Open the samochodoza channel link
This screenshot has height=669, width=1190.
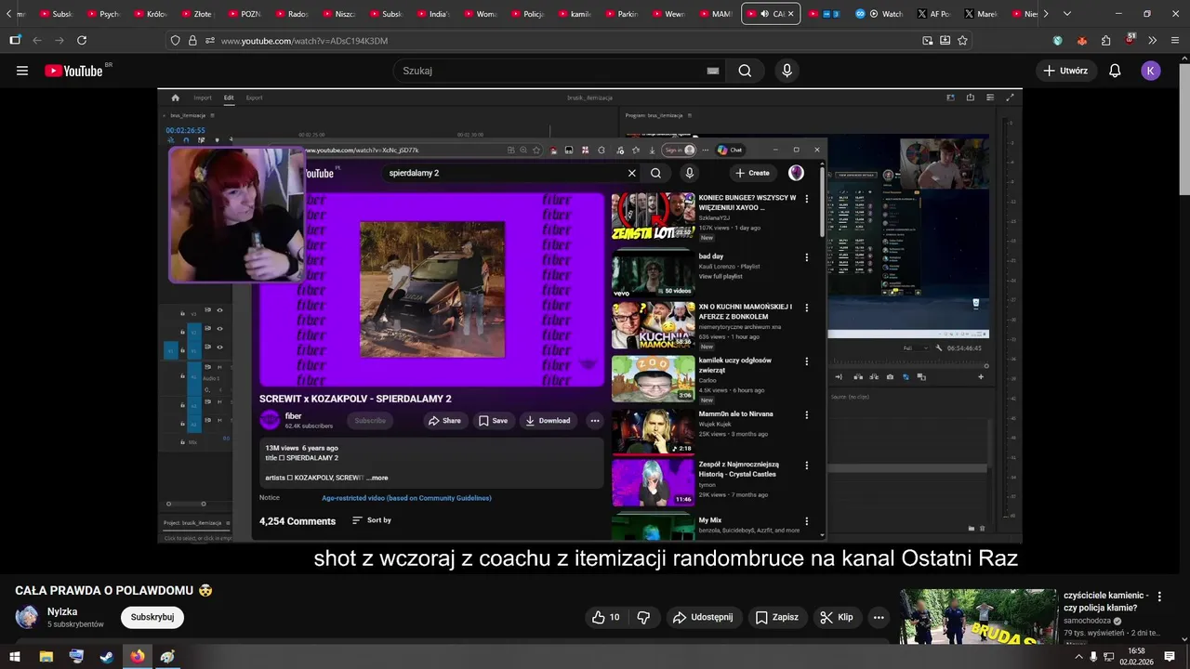1088,621
